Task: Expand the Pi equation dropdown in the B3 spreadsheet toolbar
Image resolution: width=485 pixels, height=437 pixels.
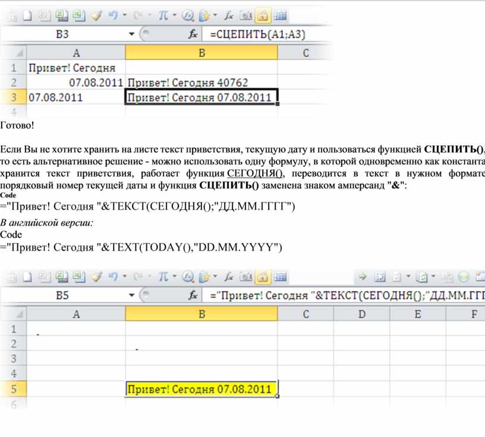Action: (x=175, y=15)
